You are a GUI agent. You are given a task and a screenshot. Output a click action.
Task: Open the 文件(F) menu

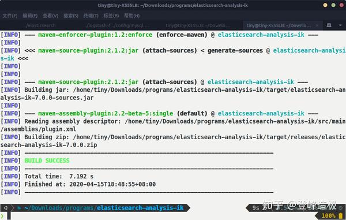(10, 16)
